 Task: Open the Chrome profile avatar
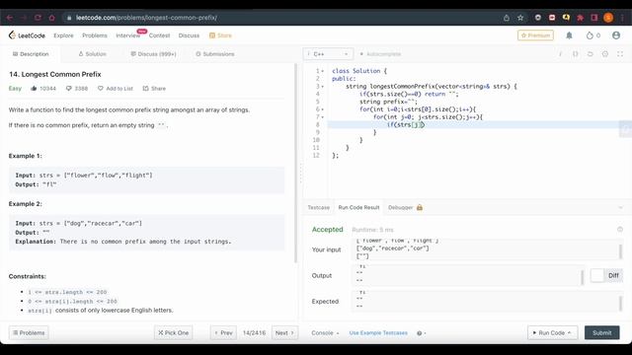tap(608, 18)
